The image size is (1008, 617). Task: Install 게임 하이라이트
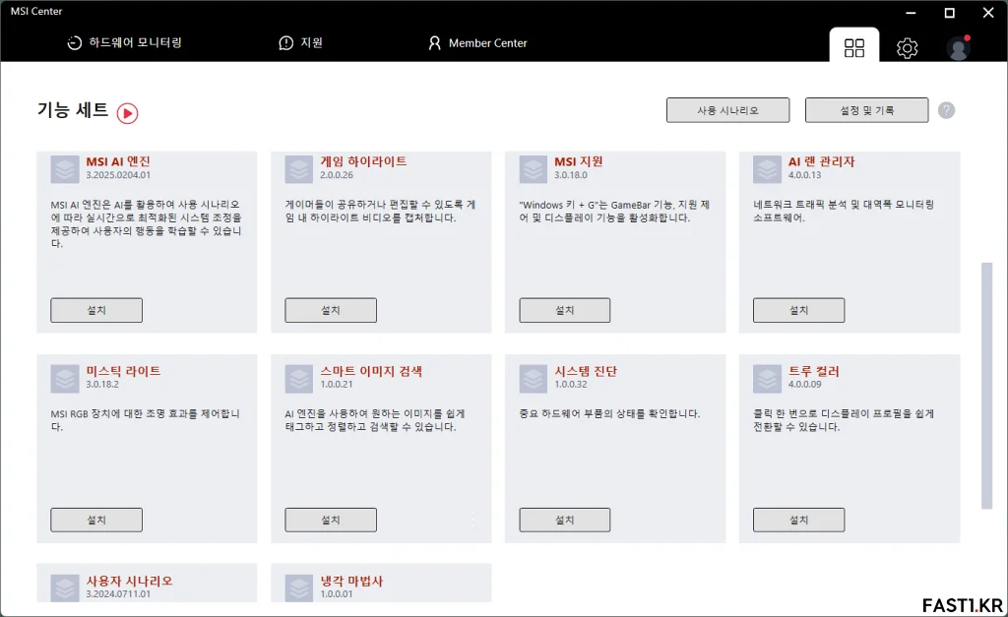pos(331,310)
